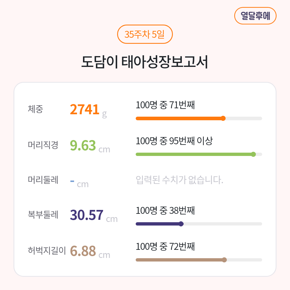Click the 100명 중 71번째 percentile text
Viewport: 290px width, 290px height.
tap(165, 105)
